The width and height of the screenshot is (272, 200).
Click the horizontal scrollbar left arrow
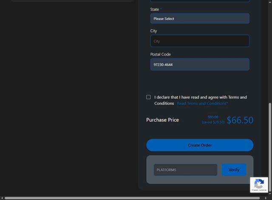(x=2, y=198)
